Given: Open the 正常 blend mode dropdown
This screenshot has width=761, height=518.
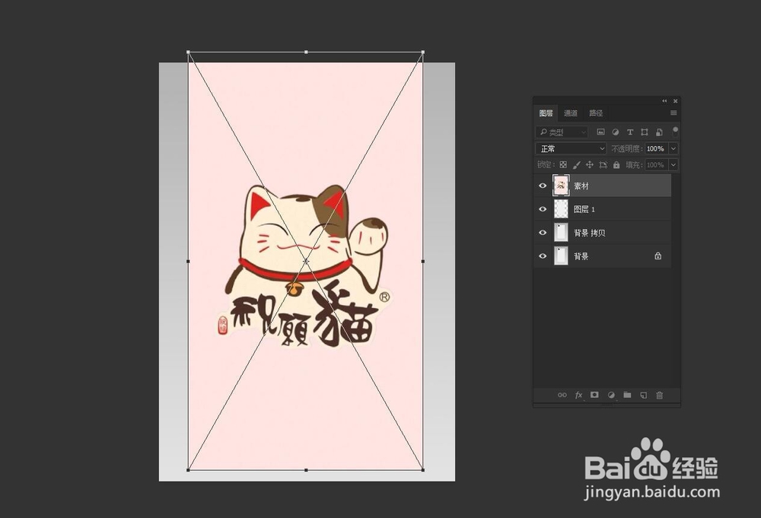Looking at the screenshot, I should (x=572, y=148).
